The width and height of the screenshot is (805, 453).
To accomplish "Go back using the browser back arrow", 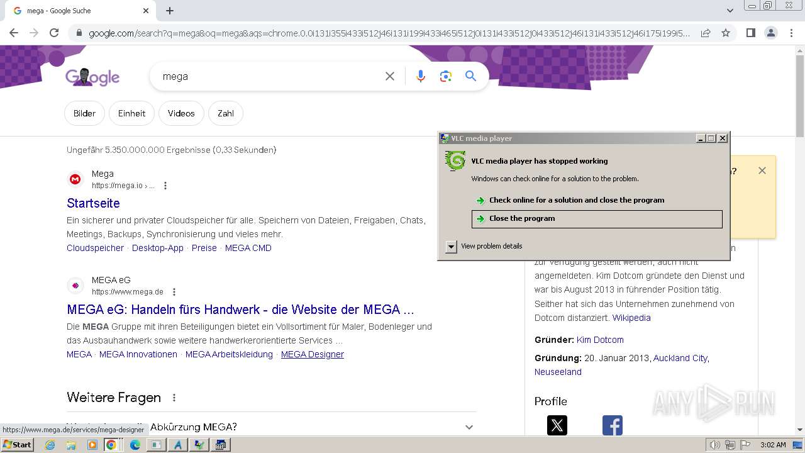I will [x=14, y=33].
